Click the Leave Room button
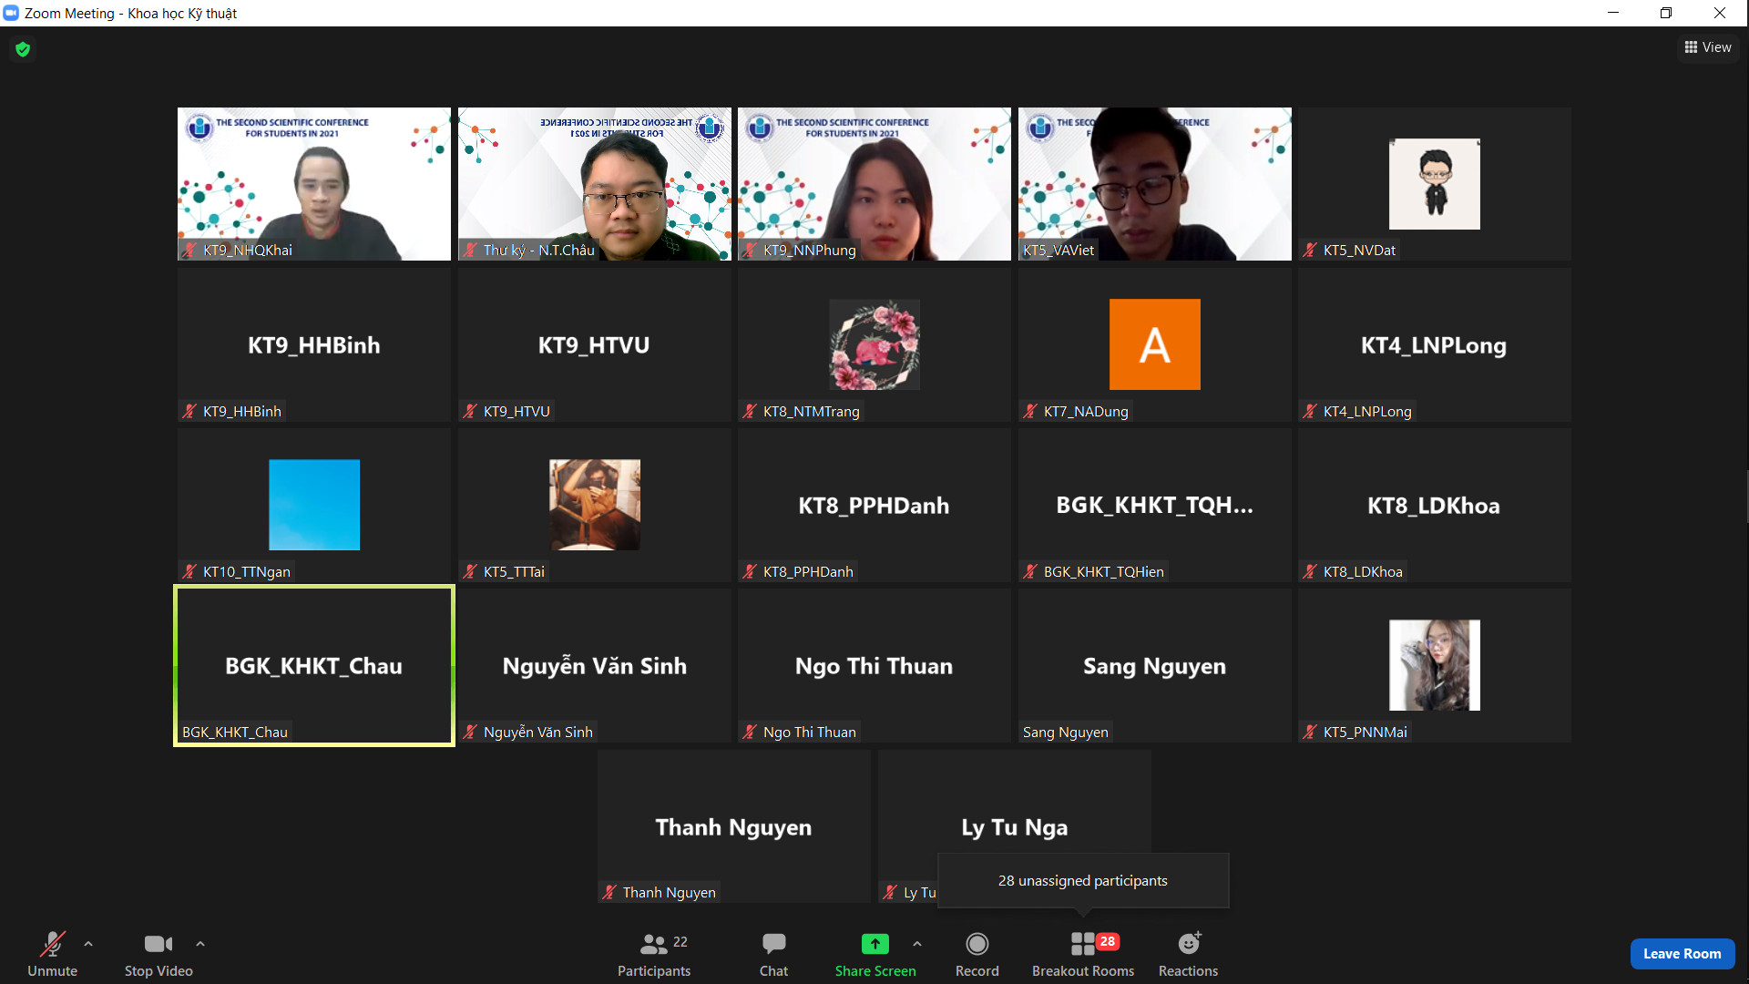Screen dimensions: 1749x984 (x=1682, y=953)
